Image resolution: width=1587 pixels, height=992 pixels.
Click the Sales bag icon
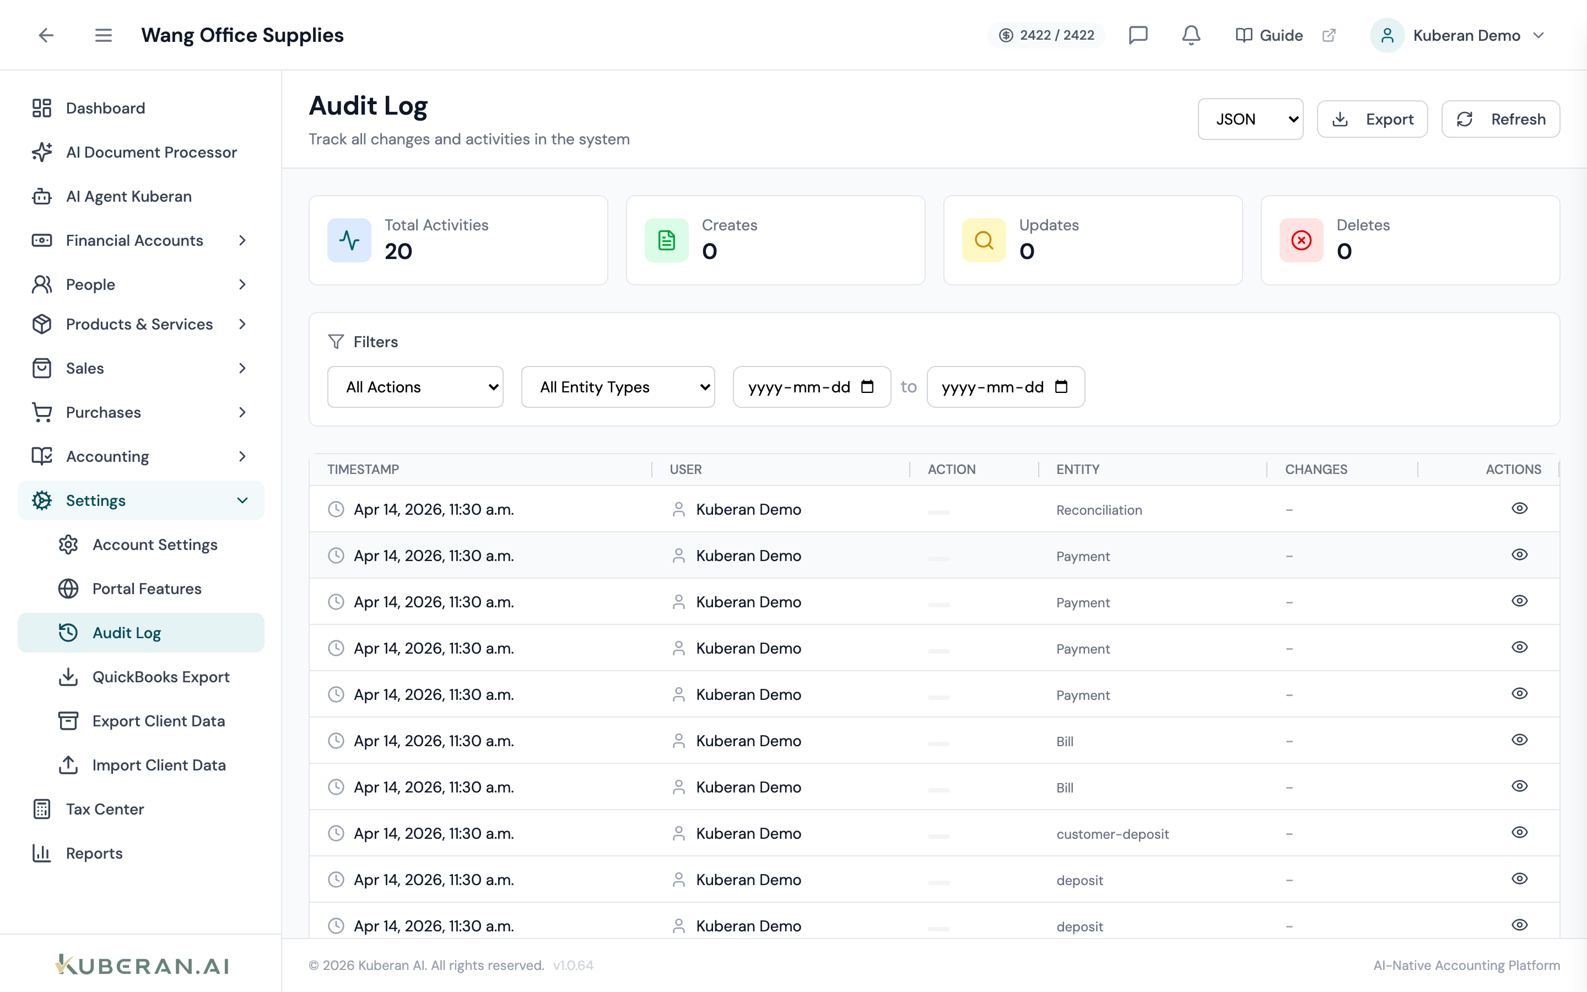coord(42,368)
